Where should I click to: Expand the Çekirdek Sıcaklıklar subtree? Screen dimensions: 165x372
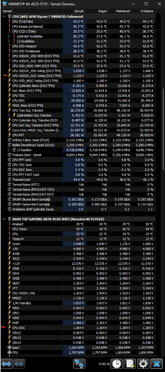tap(9, 36)
